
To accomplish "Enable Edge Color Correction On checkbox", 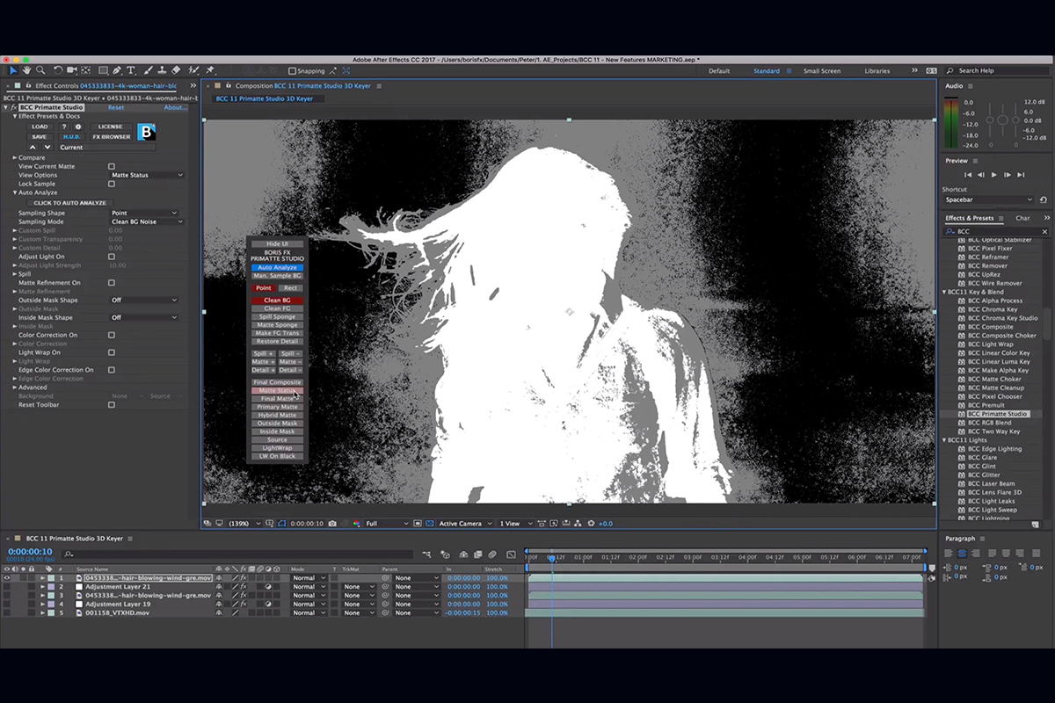I will 112,370.
